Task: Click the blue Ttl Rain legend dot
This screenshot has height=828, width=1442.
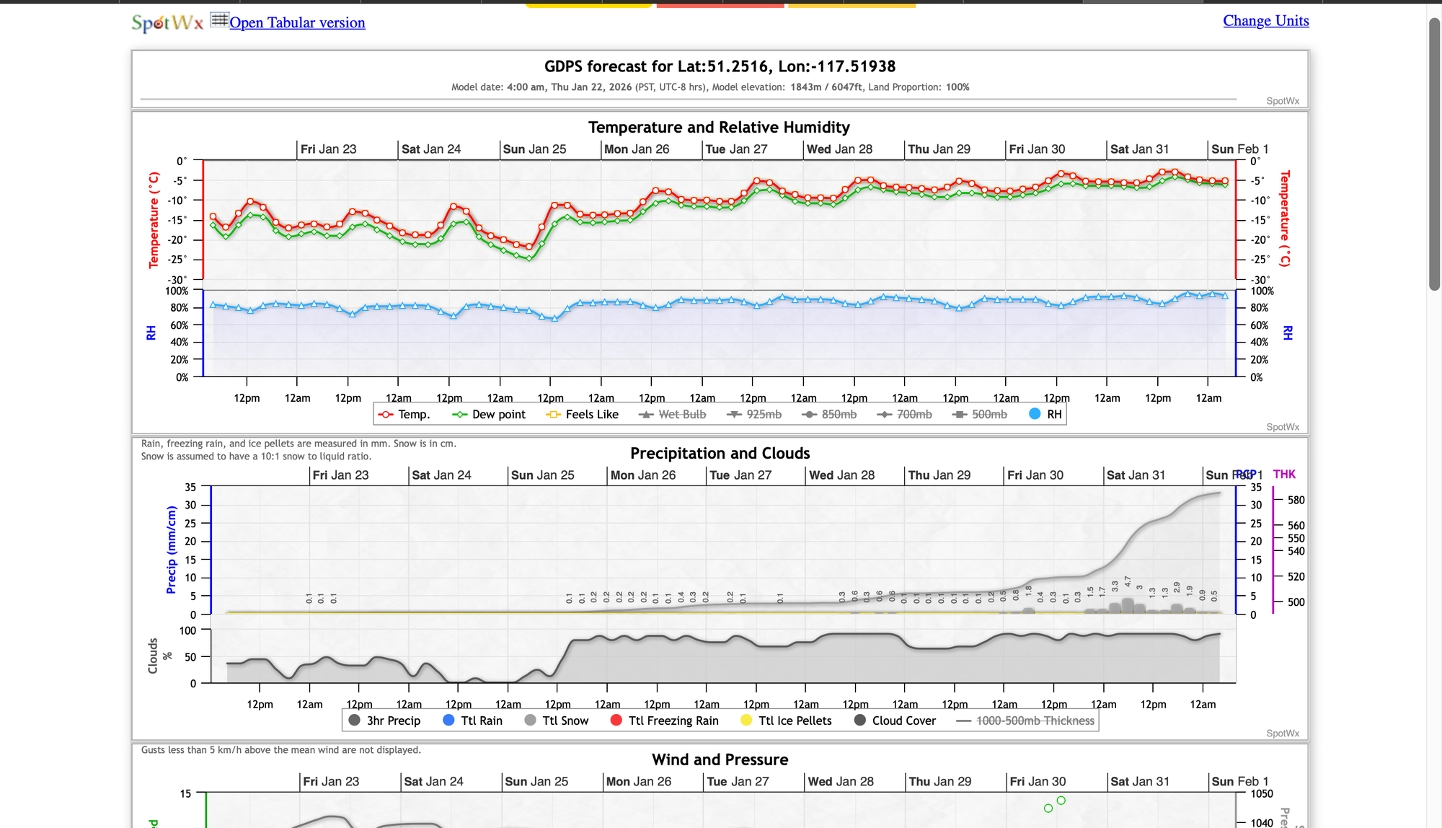Action: pos(448,721)
